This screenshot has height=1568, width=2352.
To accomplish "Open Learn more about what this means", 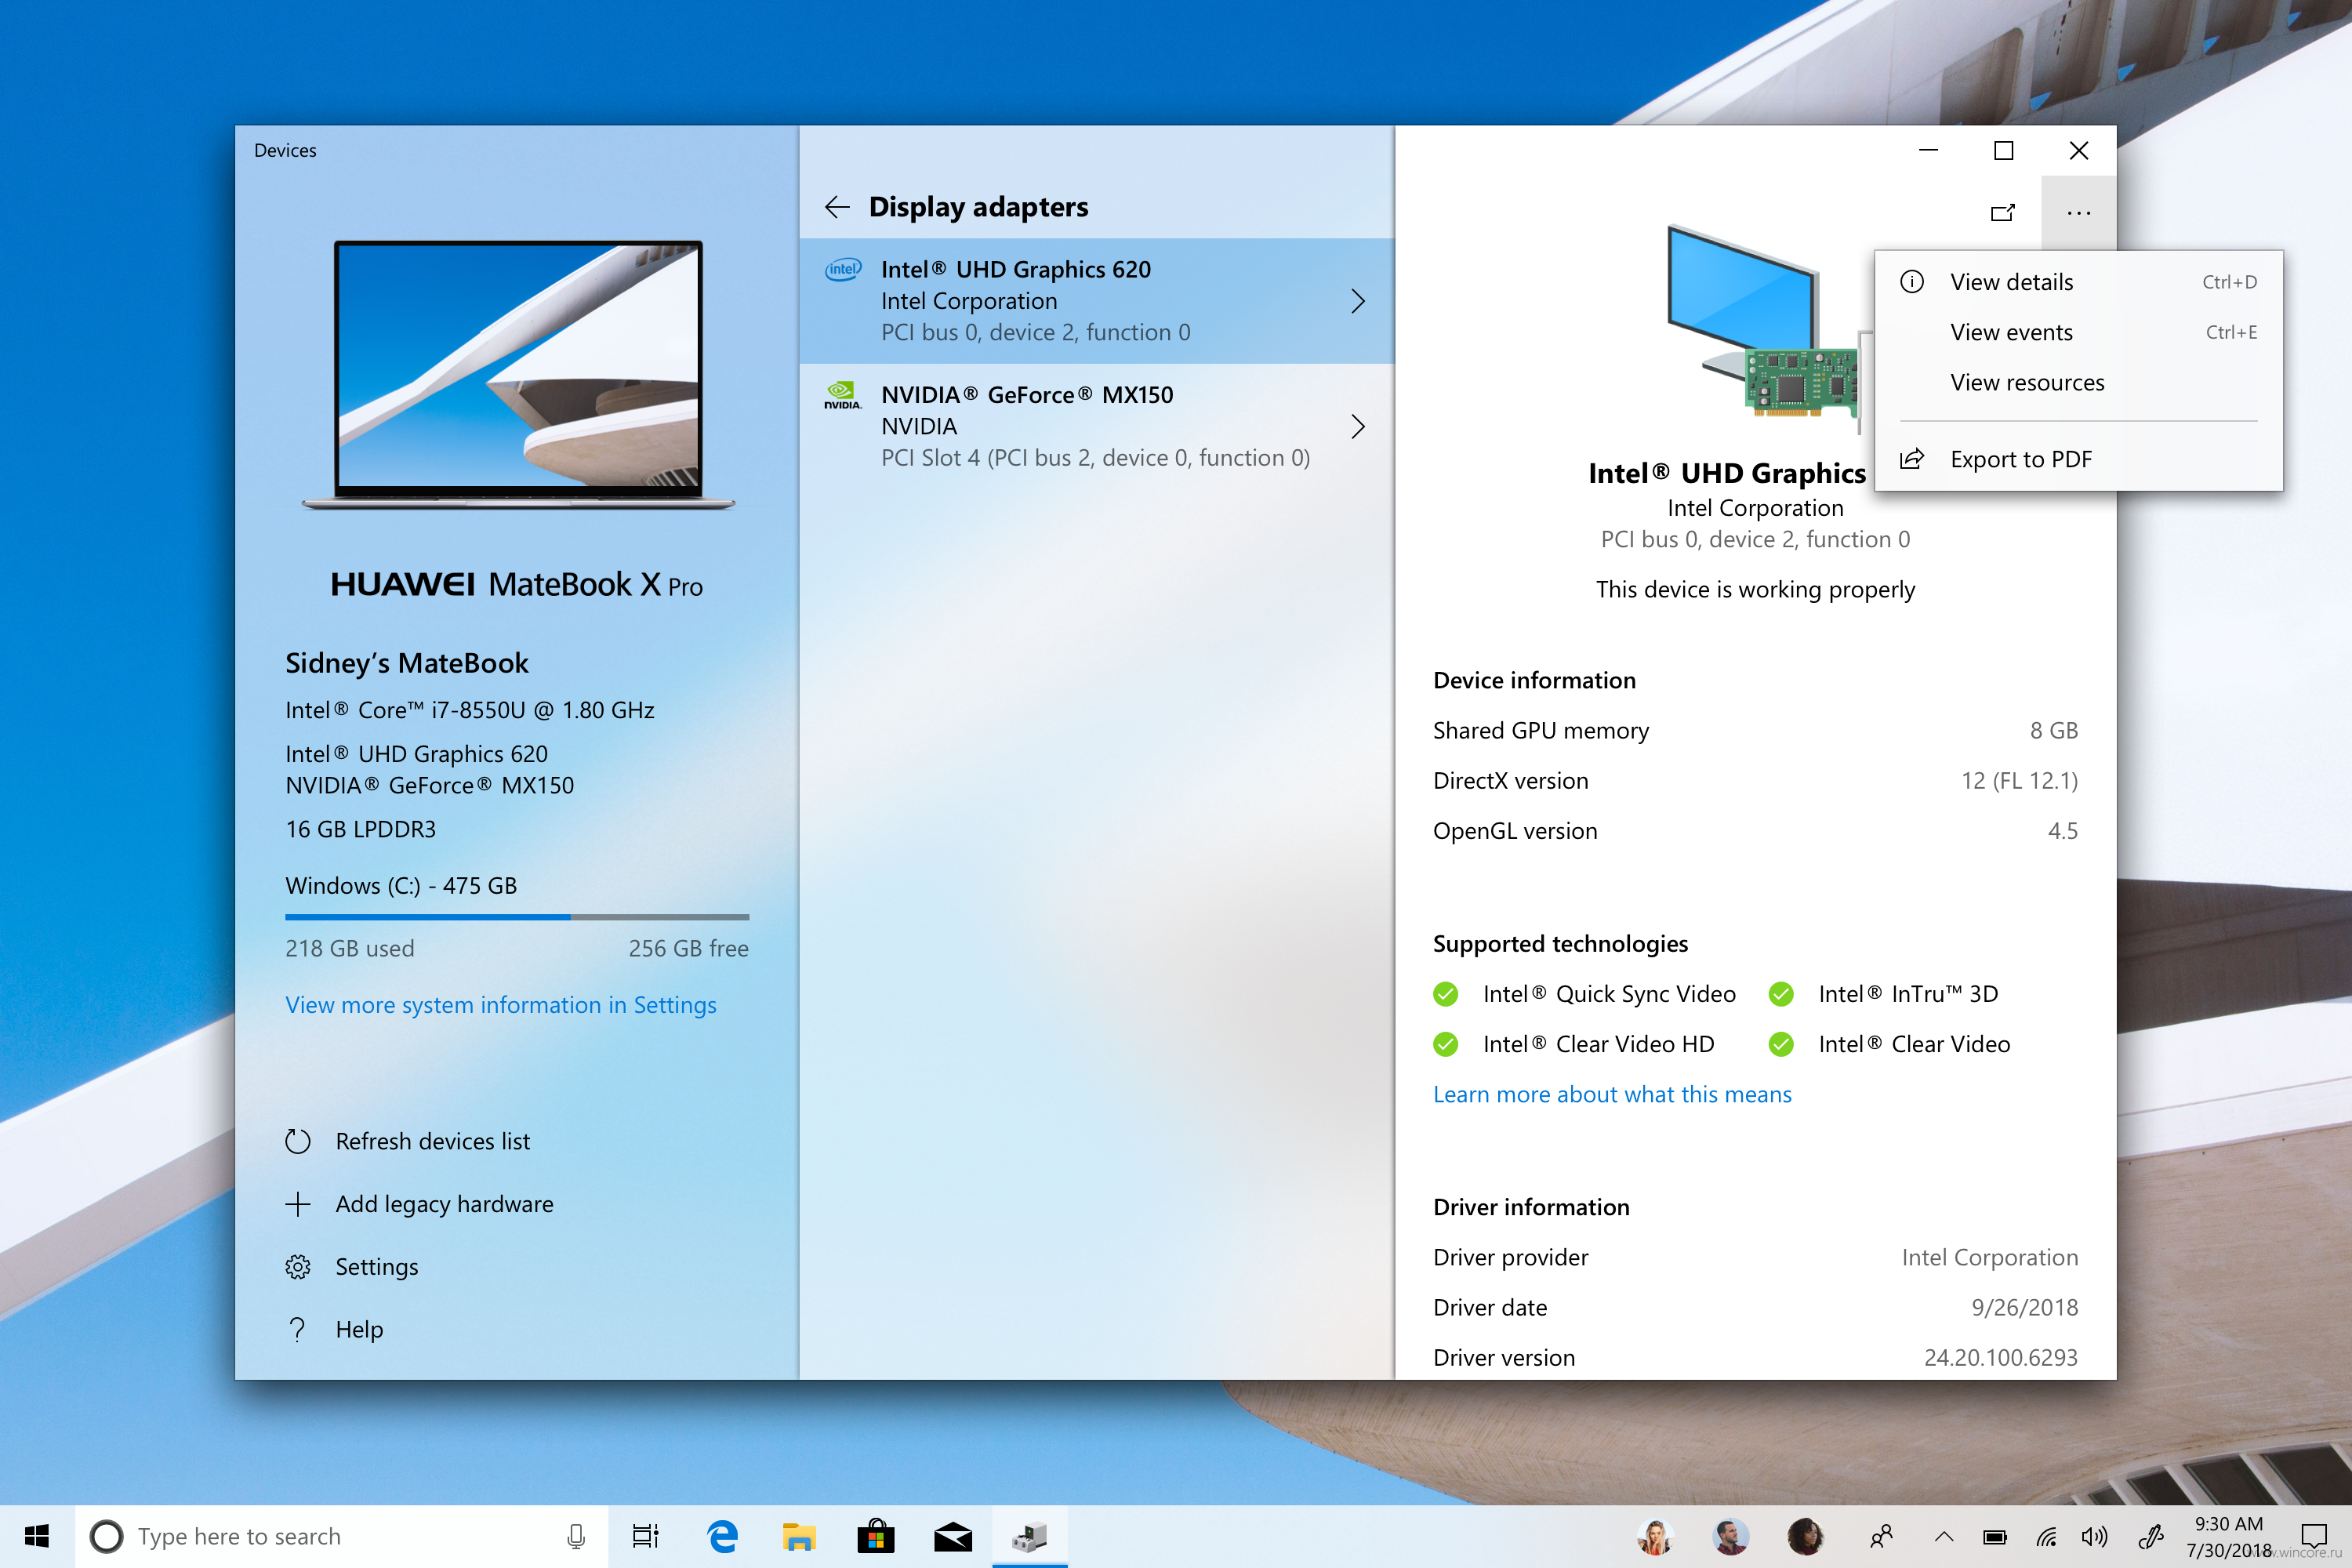I will (x=1612, y=1094).
